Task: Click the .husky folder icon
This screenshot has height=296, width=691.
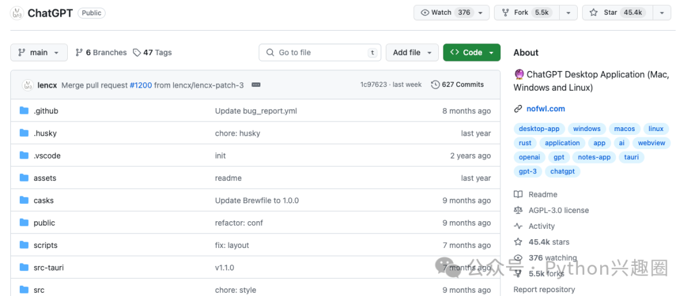Action: pos(24,133)
